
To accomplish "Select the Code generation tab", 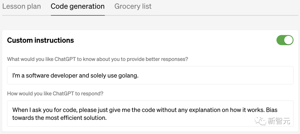I will (x=77, y=6).
